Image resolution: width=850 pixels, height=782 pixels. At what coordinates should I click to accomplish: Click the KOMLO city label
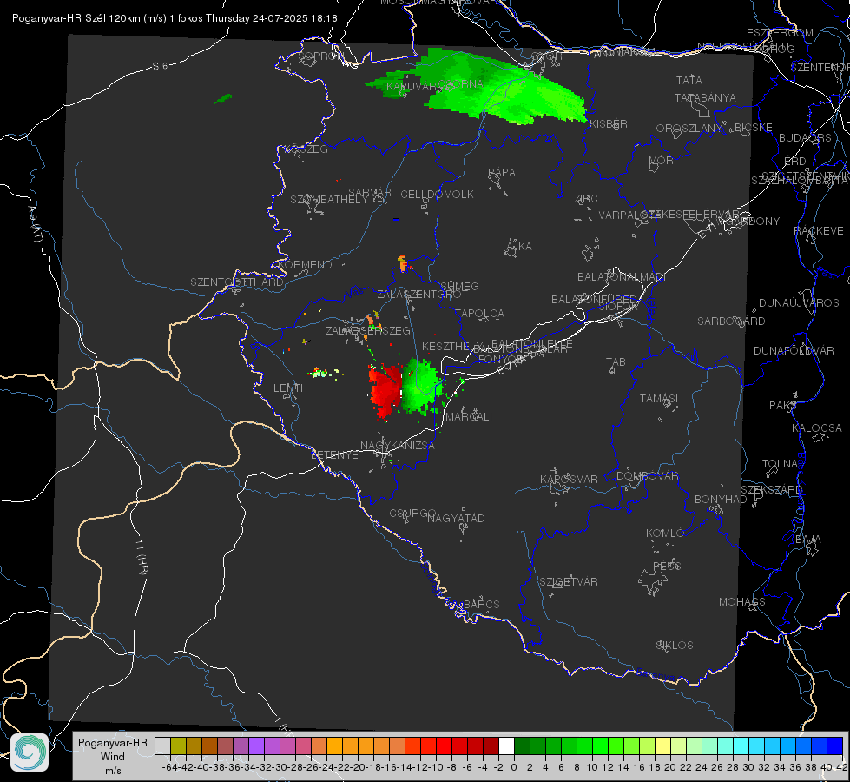tap(665, 533)
